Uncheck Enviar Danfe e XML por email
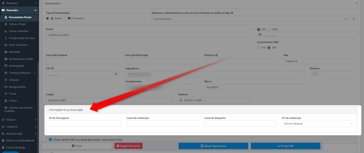This screenshot has height=153, width=364. pos(50,139)
